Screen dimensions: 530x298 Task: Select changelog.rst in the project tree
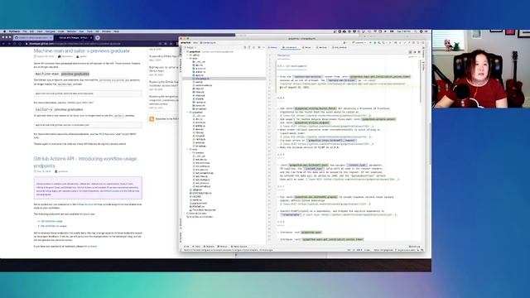224,79
